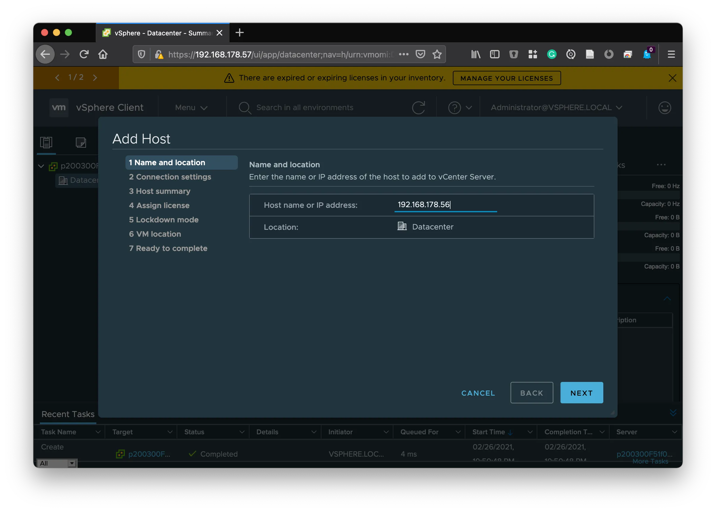Open the Firefox hamburger menu
Screen dimensions: 716x512
tap(671, 54)
